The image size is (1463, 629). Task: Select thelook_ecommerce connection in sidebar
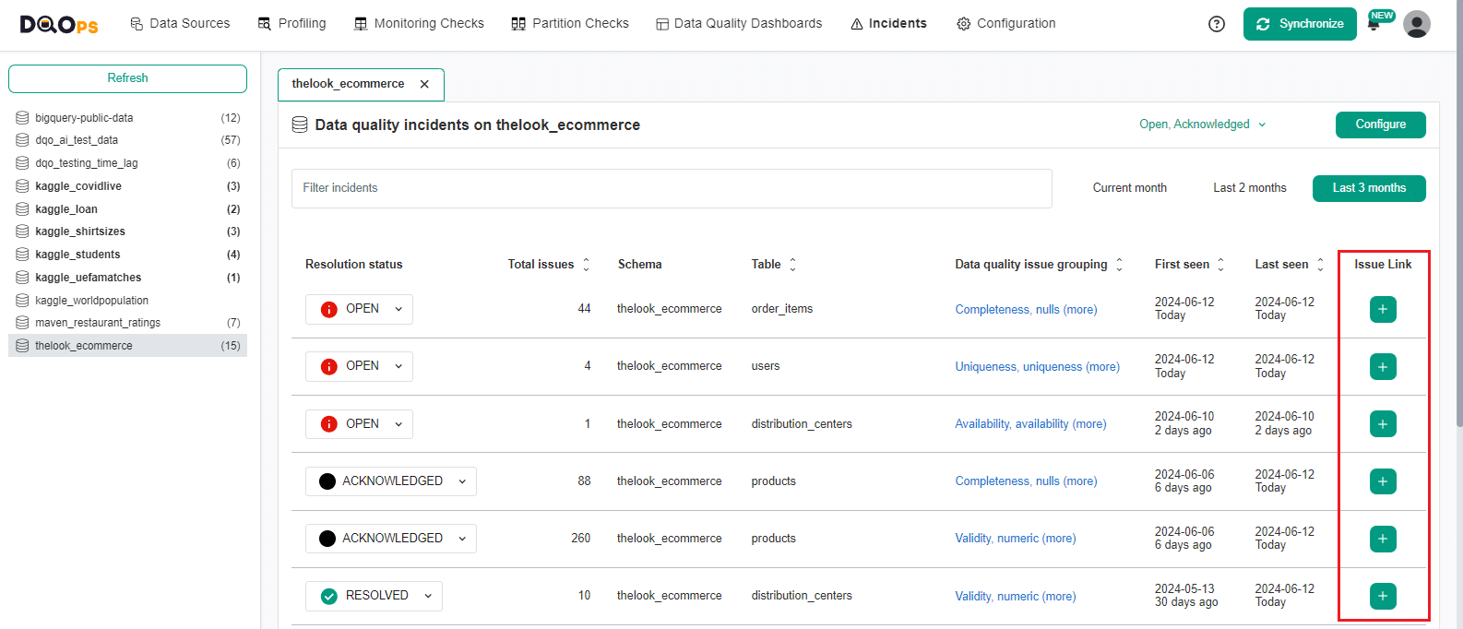point(127,346)
